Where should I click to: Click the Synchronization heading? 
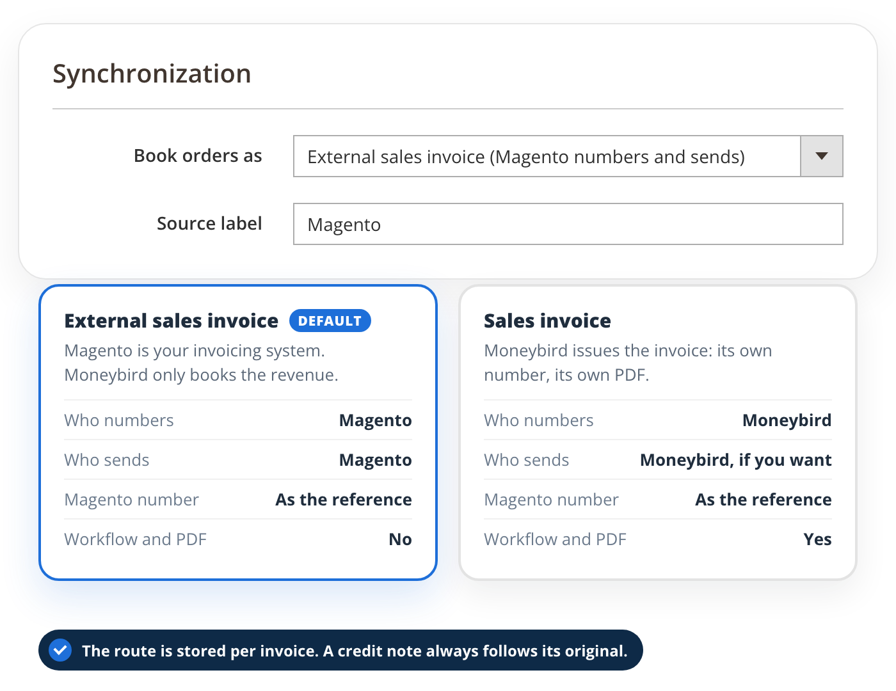pos(152,74)
